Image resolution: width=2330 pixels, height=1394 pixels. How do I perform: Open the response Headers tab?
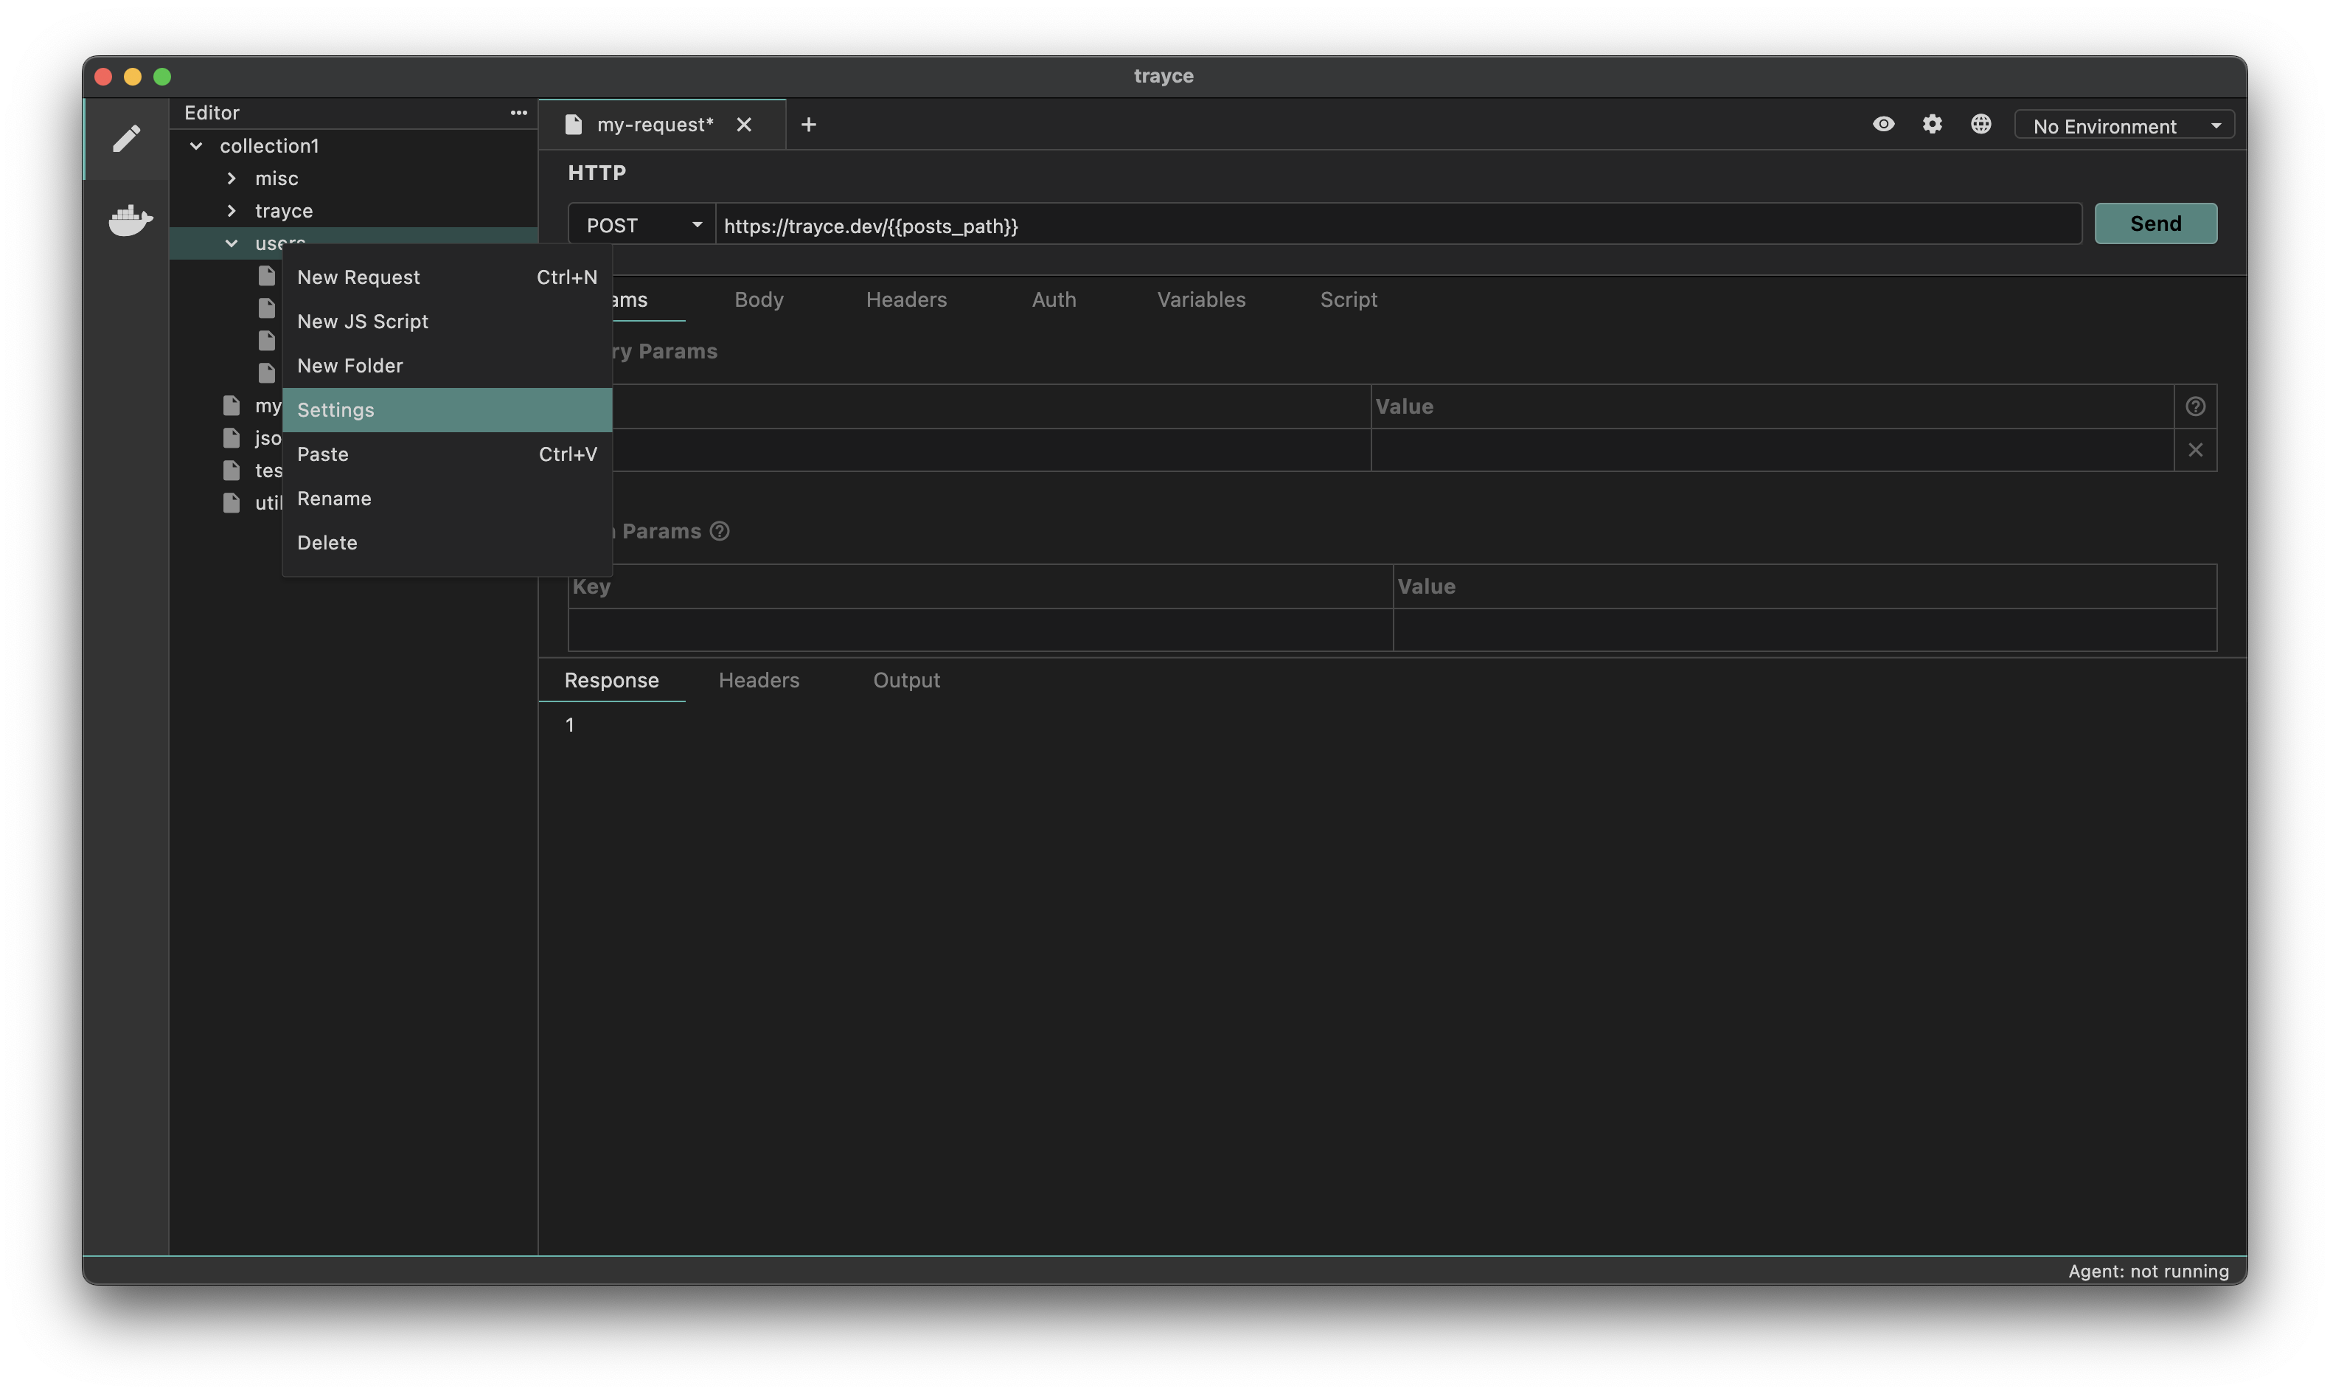click(759, 680)
